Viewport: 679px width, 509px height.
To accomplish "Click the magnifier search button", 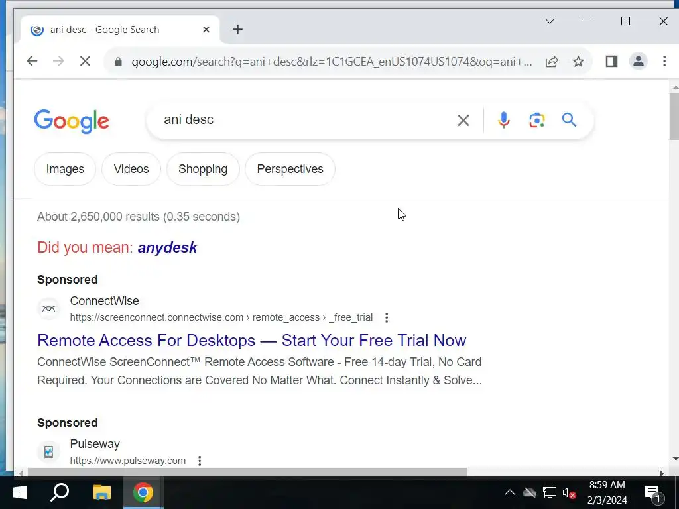I will pos(569,119).
